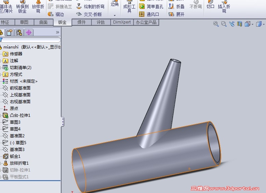Click the Zoom to Fit icon

[x=216, y=24]
